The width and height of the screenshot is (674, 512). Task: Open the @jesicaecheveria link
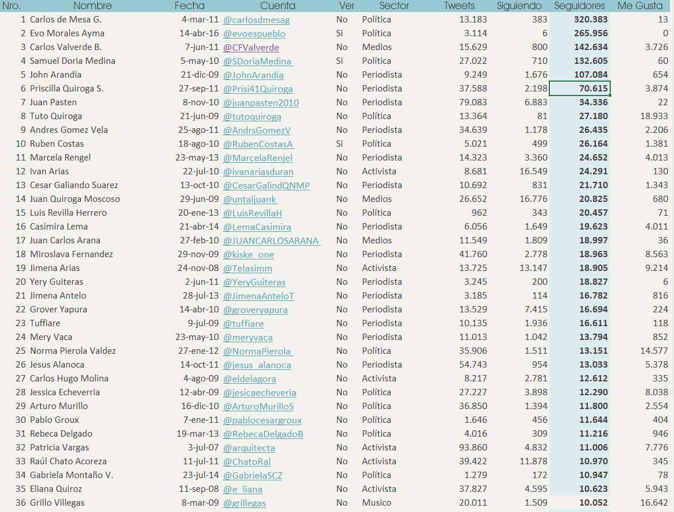[x=260, y=392]
